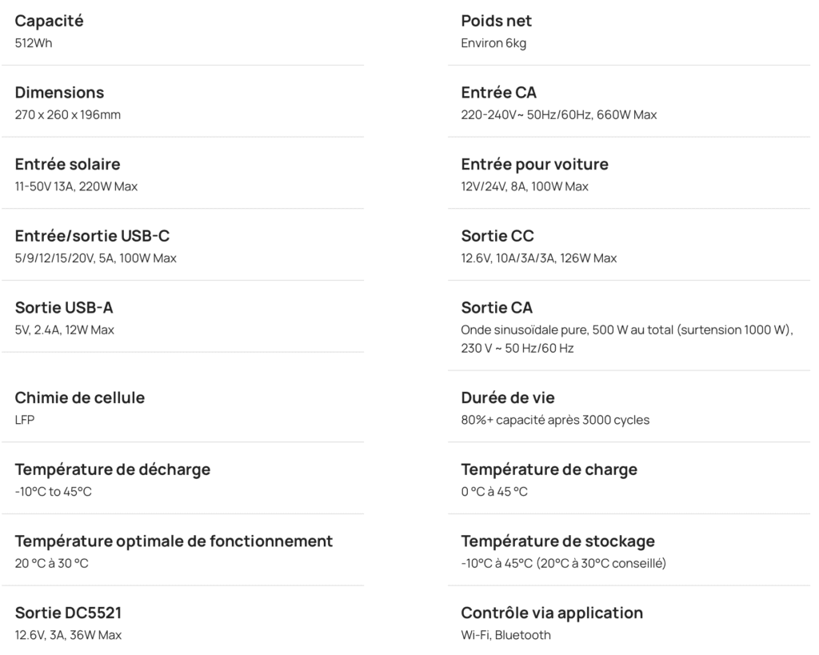This screenshot has height=655, width=819.
Task: Click the Entrée solaire heading
Action: [67, 164]
